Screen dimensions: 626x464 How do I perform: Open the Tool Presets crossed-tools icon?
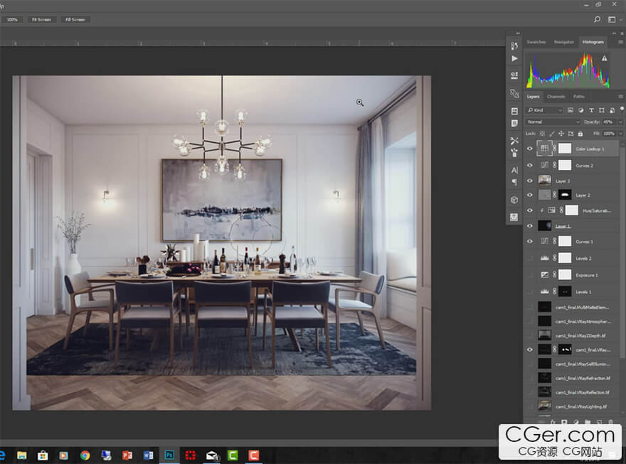514,140
